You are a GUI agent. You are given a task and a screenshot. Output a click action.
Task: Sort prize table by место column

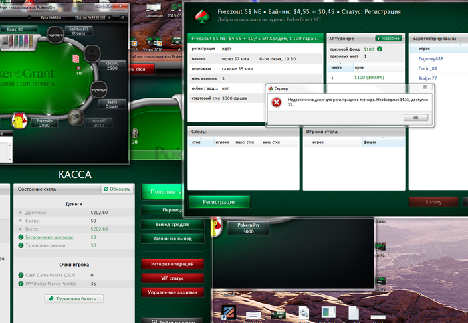pyautogui.click(x=340, y=68)
